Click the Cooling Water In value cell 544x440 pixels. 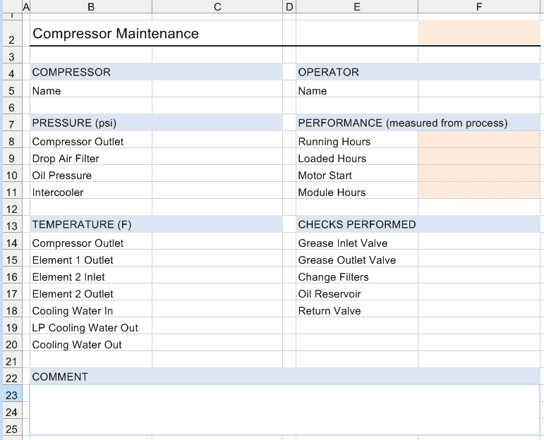pyautogui.click(x=217, y=309)
